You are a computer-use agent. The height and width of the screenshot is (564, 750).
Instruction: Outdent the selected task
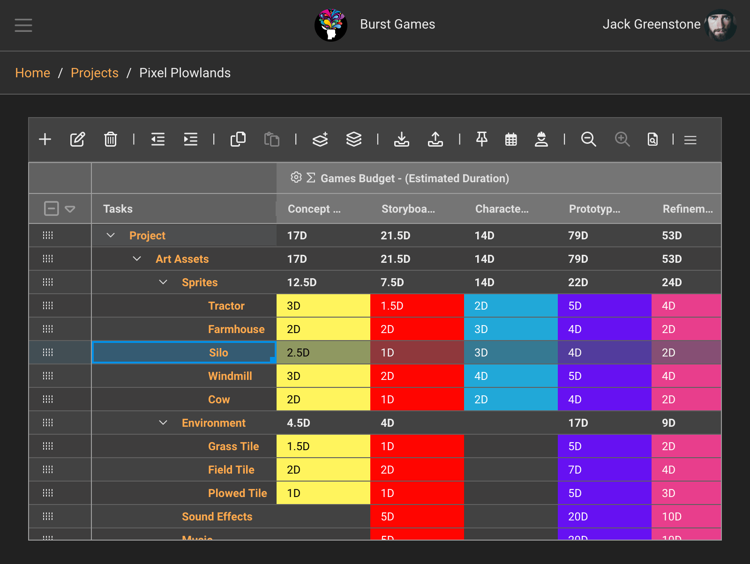[x=158, y=139]
